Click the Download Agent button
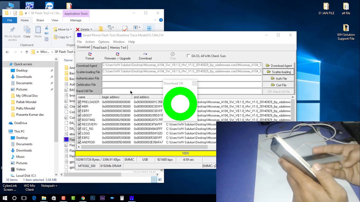360x202 pixels. point(278,66)
